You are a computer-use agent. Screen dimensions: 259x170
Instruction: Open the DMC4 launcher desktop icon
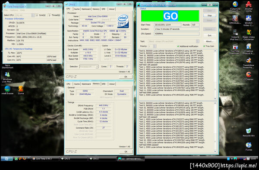pyautogui.click(x=235, y=20)
